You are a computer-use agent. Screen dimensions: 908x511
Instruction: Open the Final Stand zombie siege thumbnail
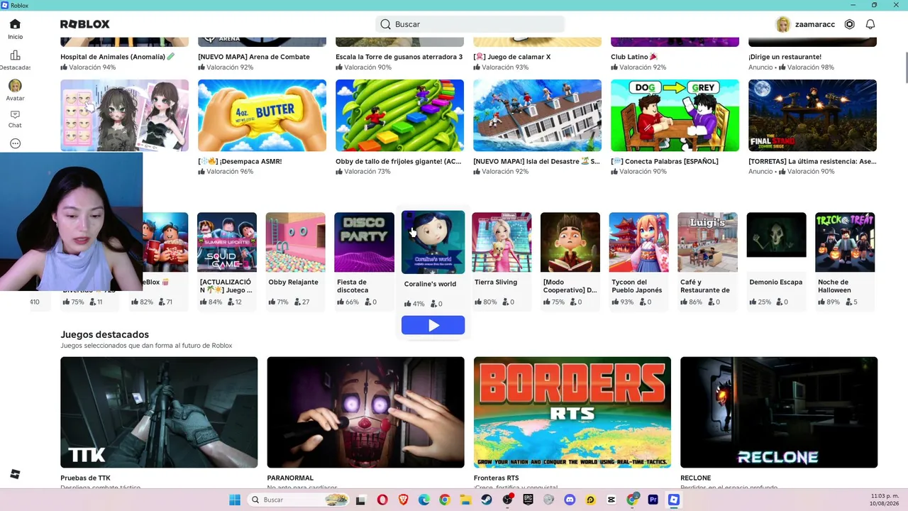(812, 115)
